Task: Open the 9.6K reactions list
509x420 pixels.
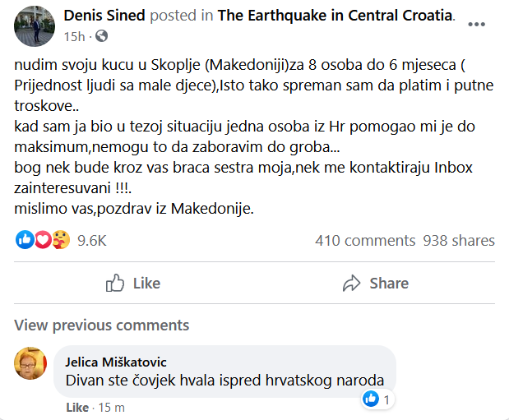Action: point(91,240)
